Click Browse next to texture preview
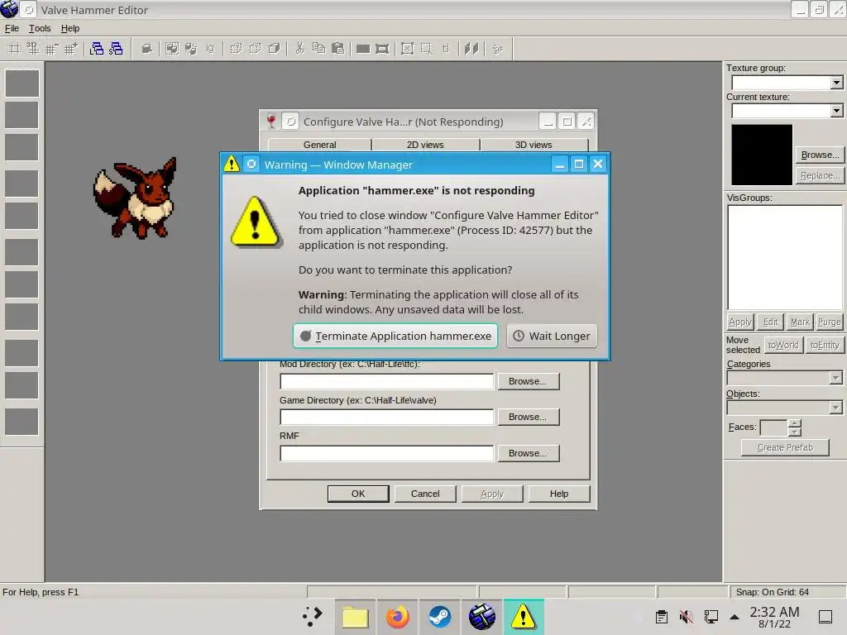847x635 pixels. pos(820,155)
